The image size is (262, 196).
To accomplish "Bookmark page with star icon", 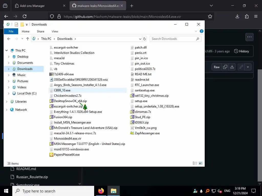I will (210, 16).
